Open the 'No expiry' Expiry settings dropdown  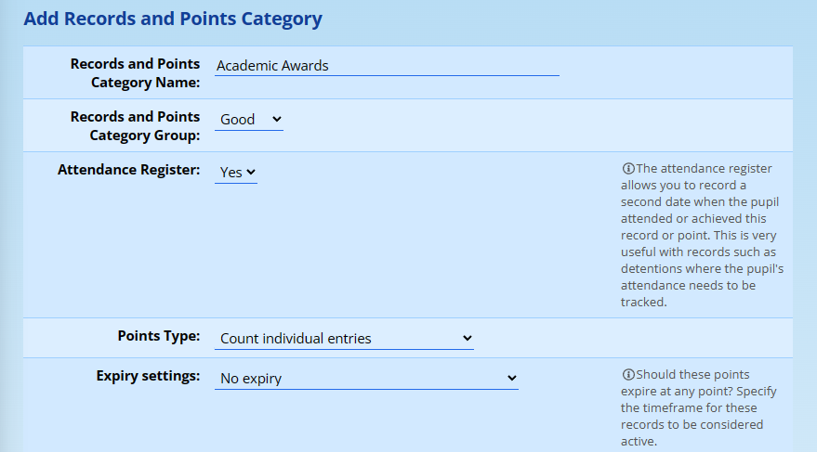click(x=365, y=379)
